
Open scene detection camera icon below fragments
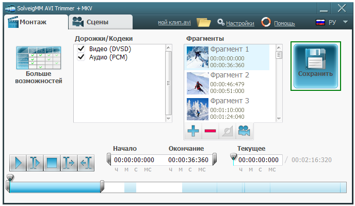244,131
